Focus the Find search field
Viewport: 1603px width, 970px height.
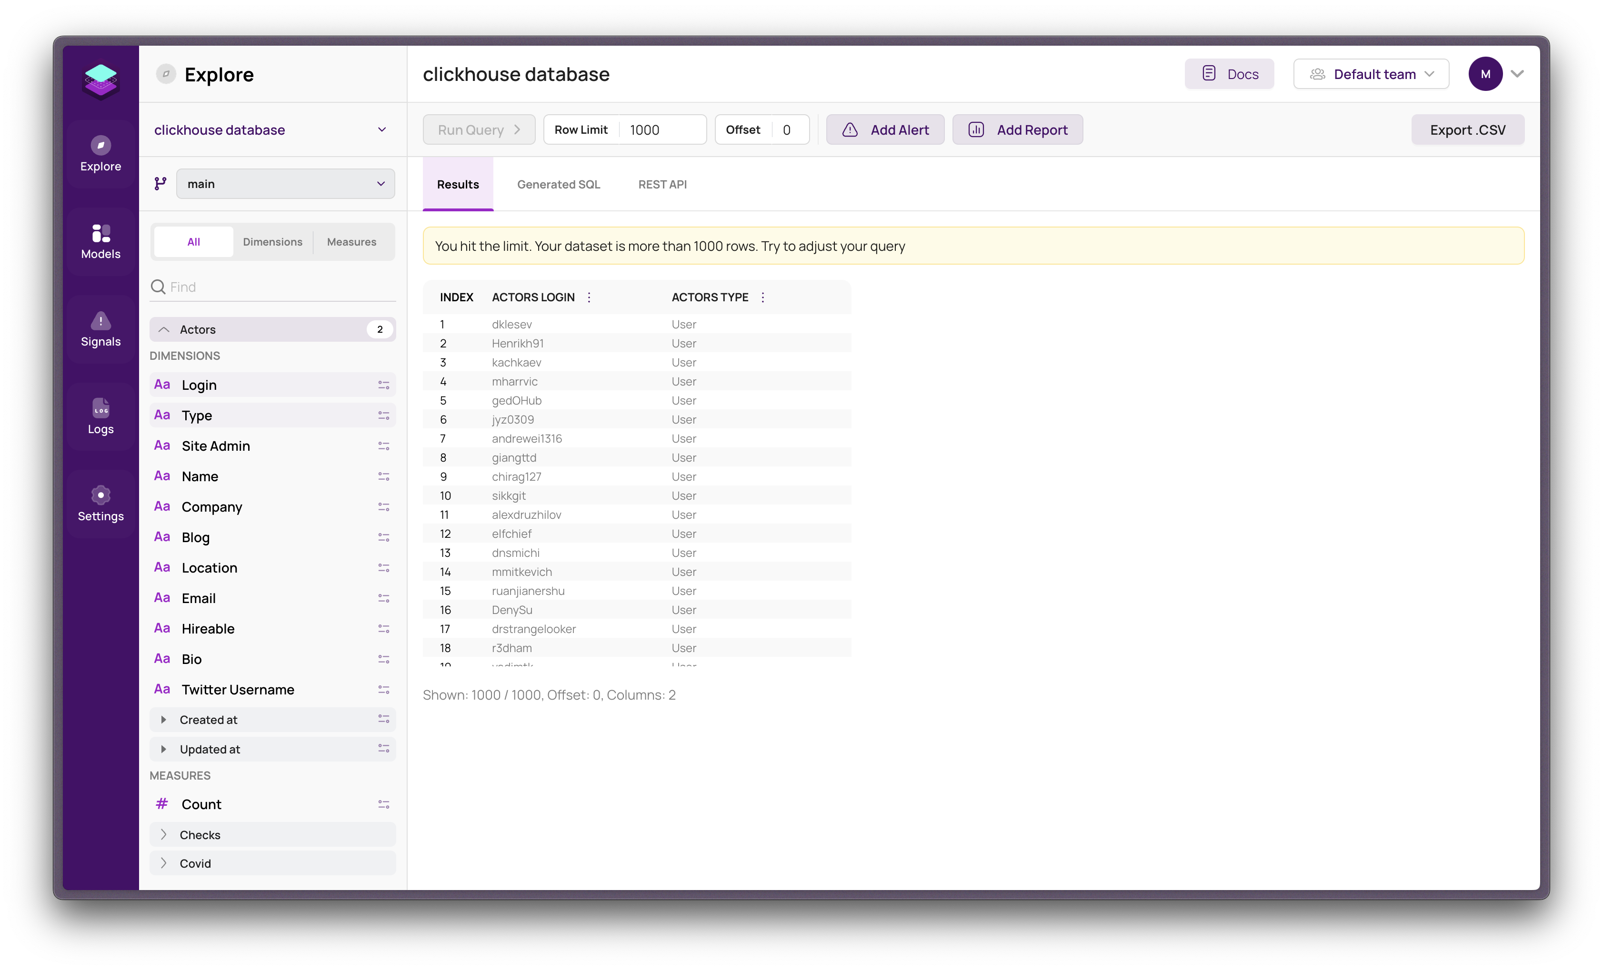pos(272,287)
